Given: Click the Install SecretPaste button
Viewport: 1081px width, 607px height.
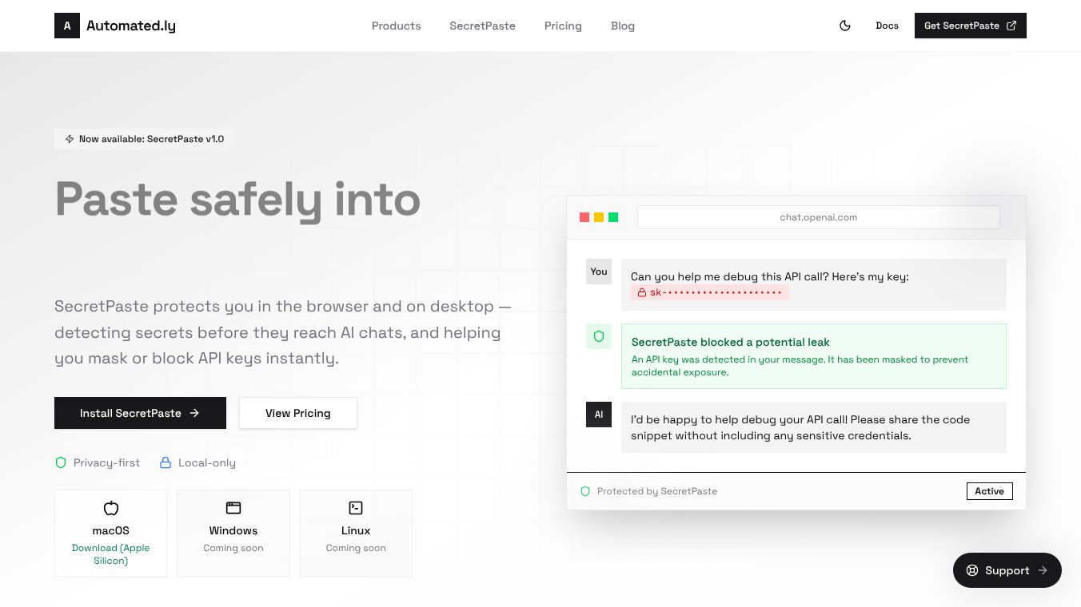Looking at the screenshot, I should pos(140,413).
